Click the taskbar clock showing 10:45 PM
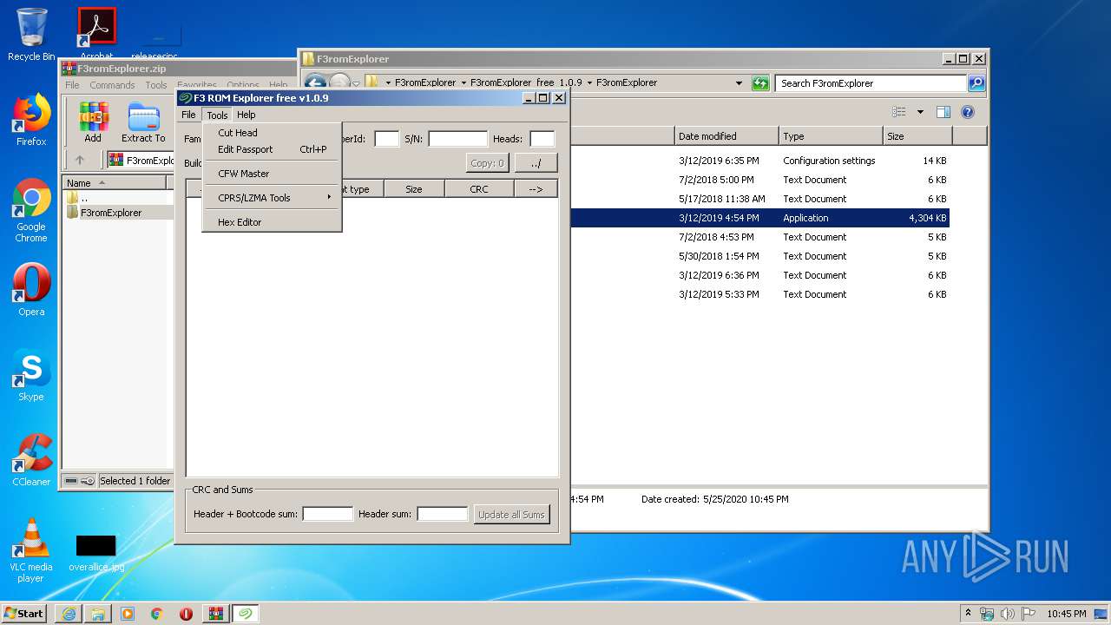Screen dimensions: 1111x625 pos(1066,614)
